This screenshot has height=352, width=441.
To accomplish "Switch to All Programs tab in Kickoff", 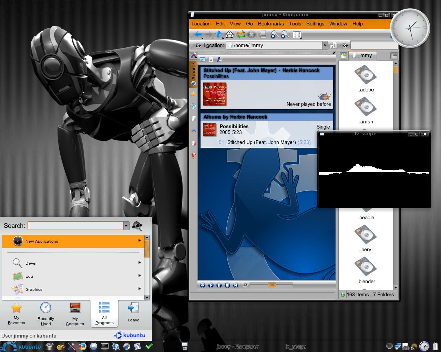I will point(104,313).
